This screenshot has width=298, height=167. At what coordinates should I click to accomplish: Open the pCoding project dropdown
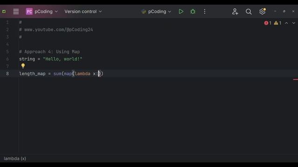point(42,12)
